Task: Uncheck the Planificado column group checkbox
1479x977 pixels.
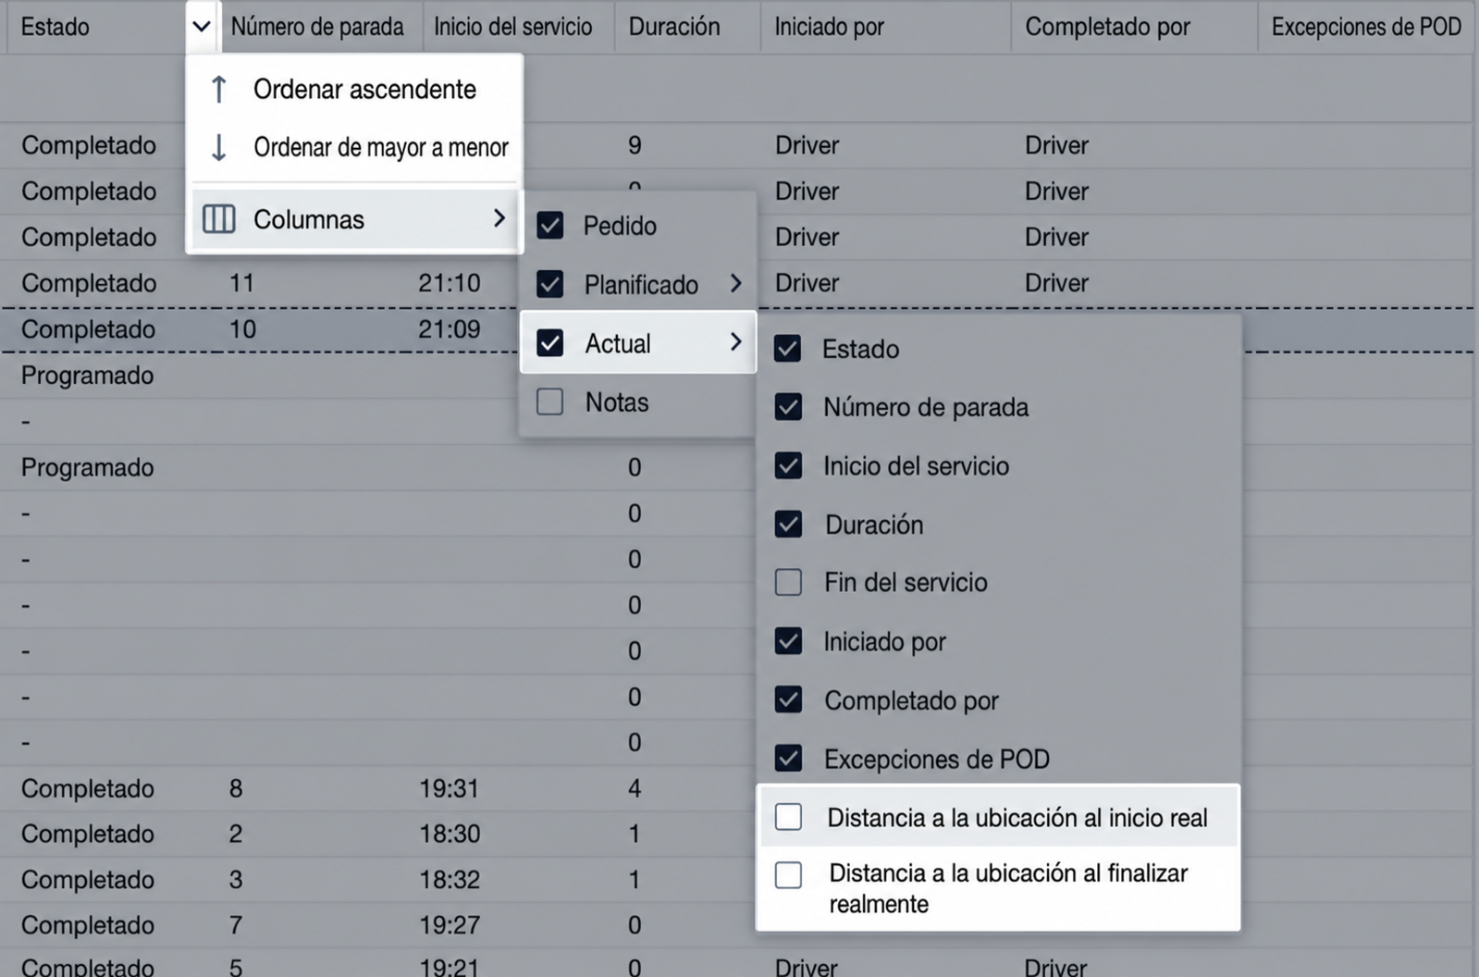Action: 550,284
